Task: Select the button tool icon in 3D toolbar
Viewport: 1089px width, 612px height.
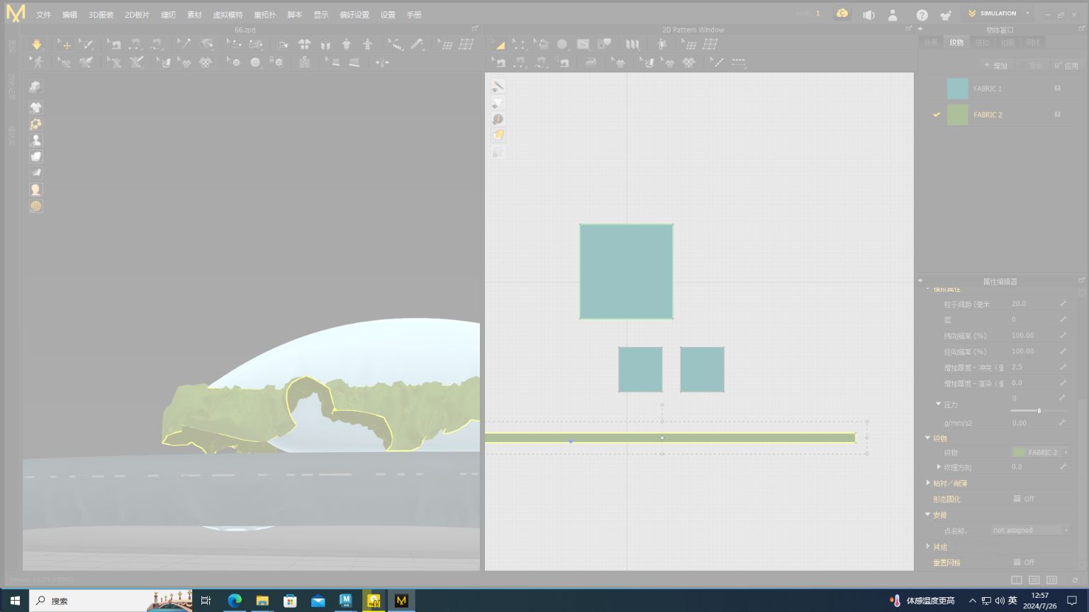Action: pyautogui.click(x=255, y=62)
